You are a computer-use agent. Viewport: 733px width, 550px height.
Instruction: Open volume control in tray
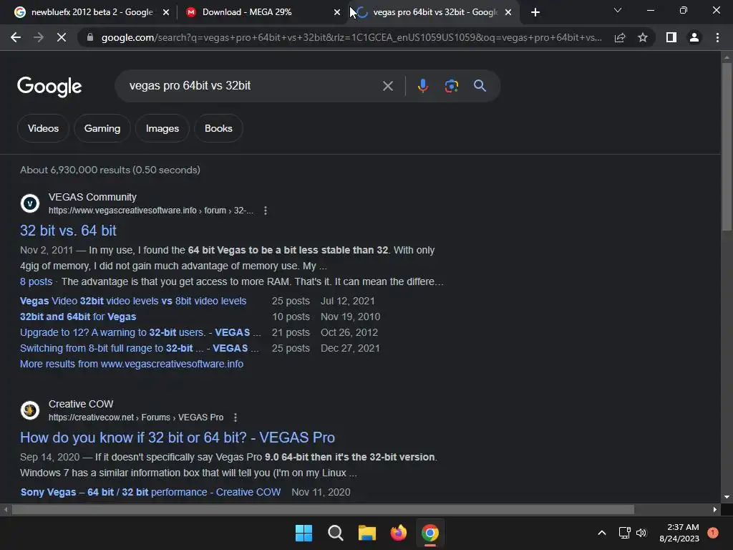tap(641, 533)
